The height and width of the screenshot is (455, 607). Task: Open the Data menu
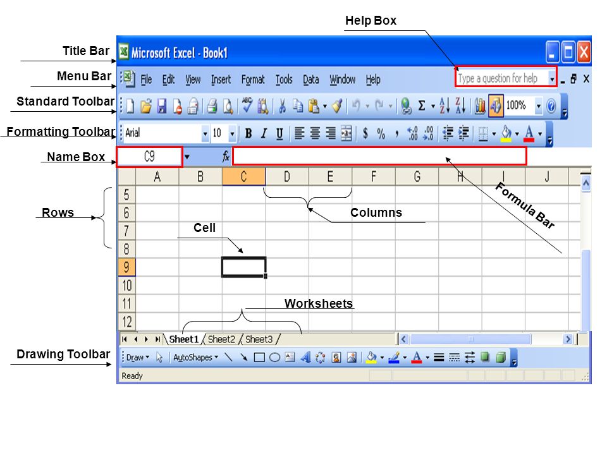[311, 80]
